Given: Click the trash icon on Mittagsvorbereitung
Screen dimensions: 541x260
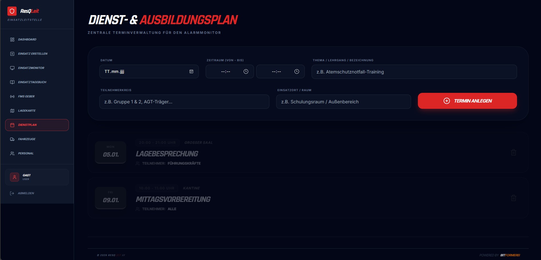Looking at the screenshot, I should (x=513, y=198).
